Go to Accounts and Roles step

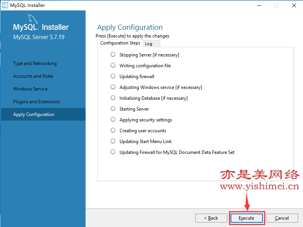33,76
